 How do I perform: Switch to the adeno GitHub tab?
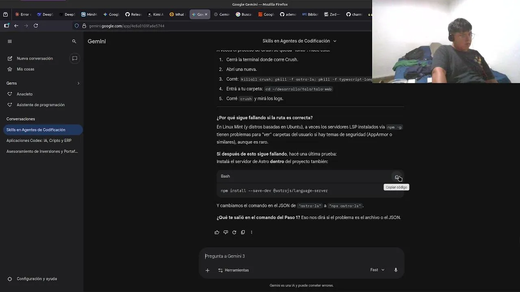(x=288, y=15)
